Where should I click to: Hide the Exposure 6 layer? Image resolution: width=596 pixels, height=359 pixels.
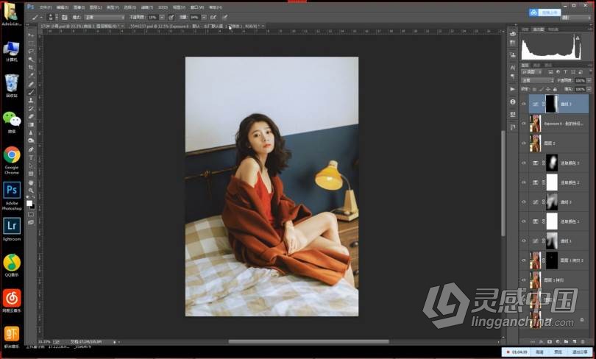point(524,124)
